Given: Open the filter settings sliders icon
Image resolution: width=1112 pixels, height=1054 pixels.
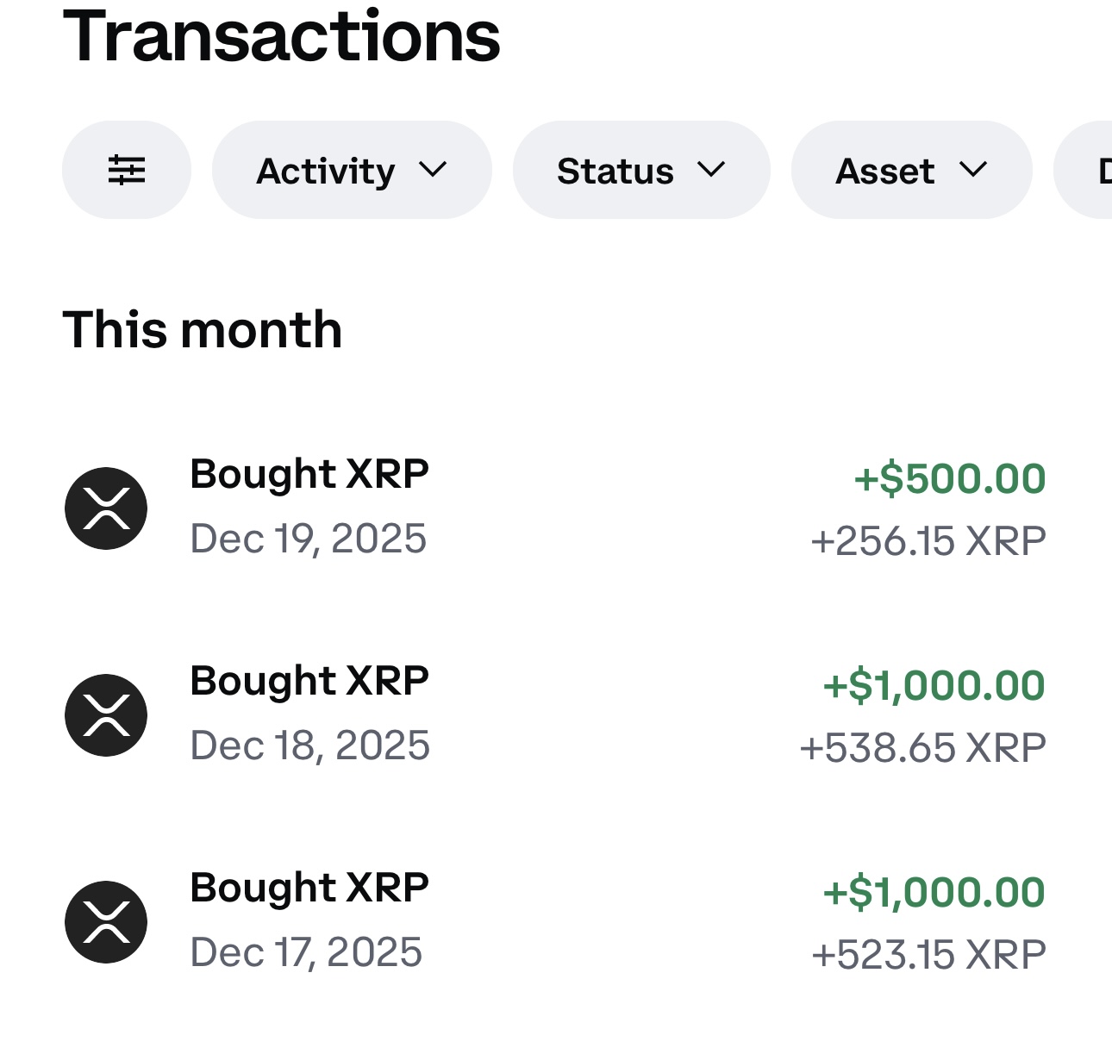Looking at the screenshot, I should point(126,170).
